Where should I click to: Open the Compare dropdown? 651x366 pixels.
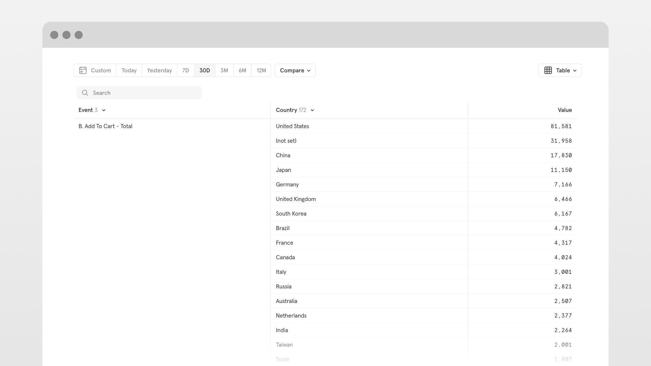pyautogui.click(x=295, y=70)
